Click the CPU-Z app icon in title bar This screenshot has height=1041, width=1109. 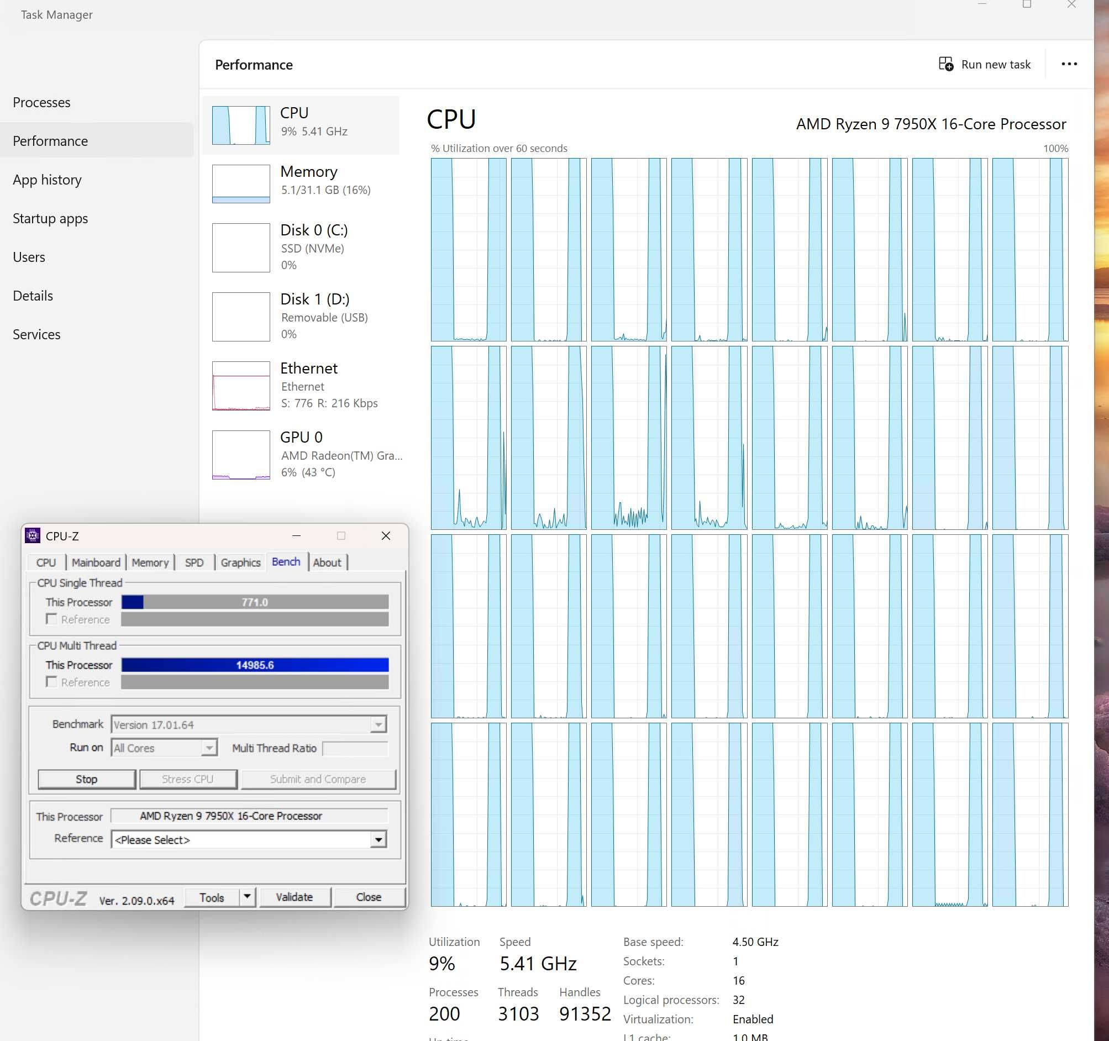tap(33, 535)
